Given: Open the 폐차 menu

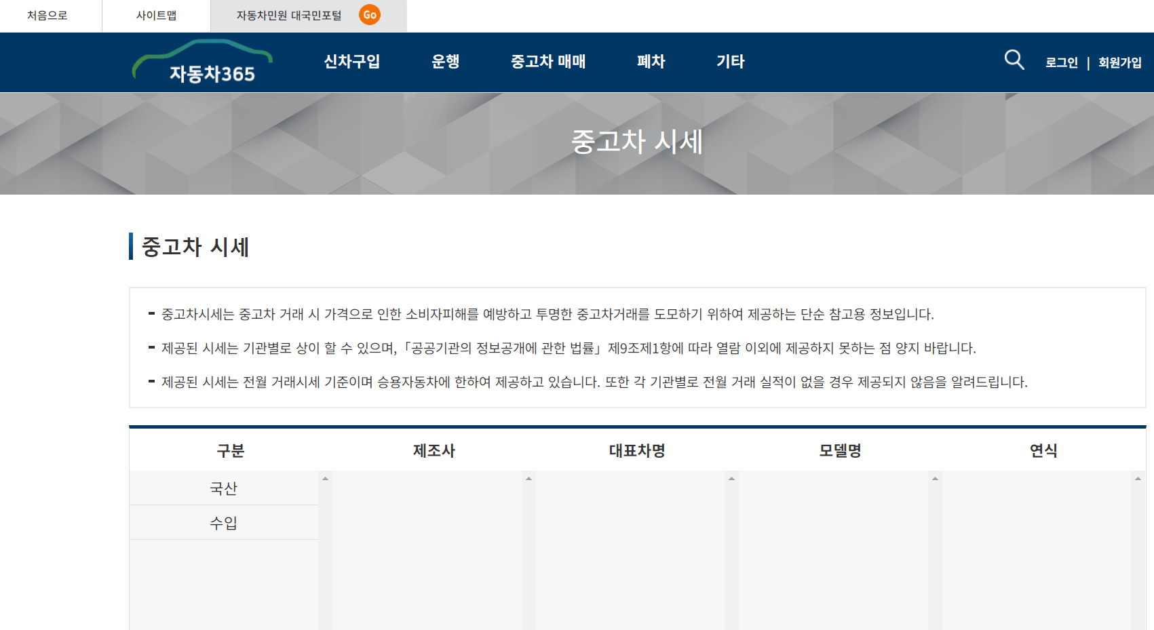Looking at the screenshot, I should pyautogui.click(x=651, y=62).
